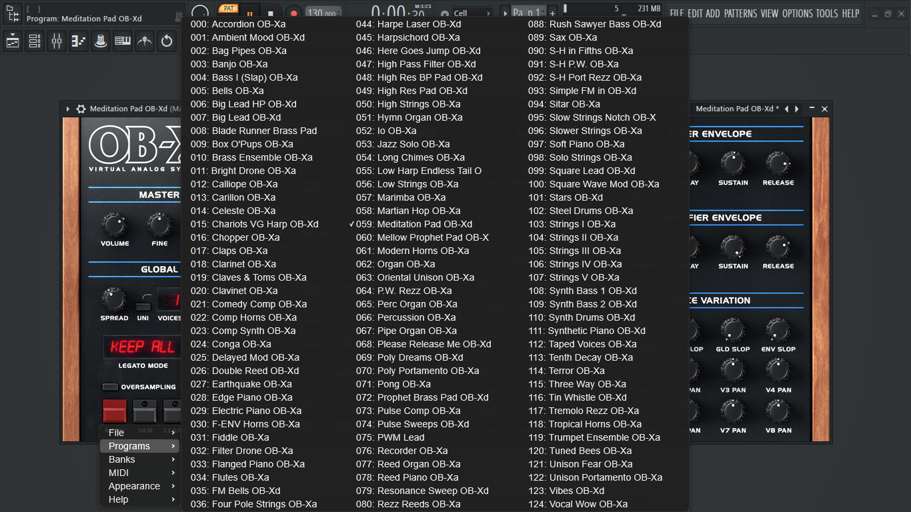The image size is (911, 512).
Task: Click the ENV SLOP knob
Action: tap(778, 331)
